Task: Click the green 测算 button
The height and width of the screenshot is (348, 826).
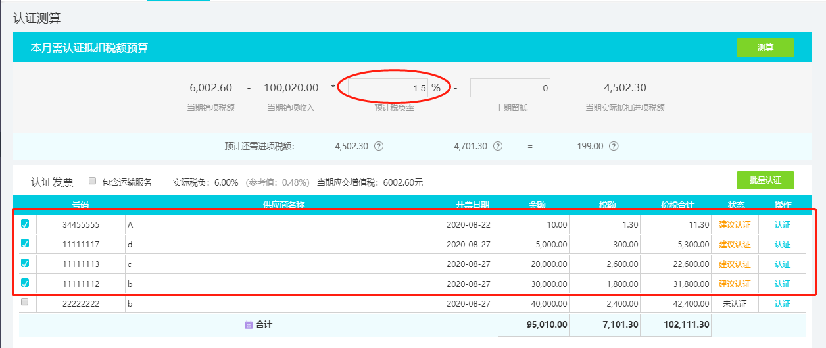Action: 765,48
